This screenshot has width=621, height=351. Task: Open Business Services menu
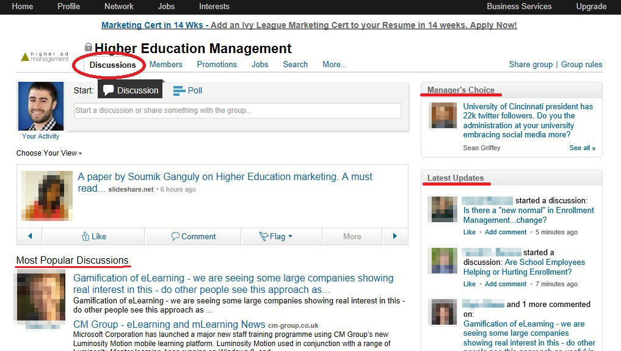[x=519, y=6]
